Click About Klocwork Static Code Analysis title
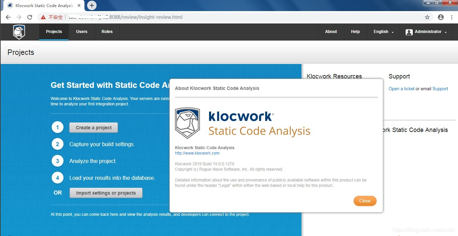Viewport: 458px width, 236px height. (x=217, y=88)
